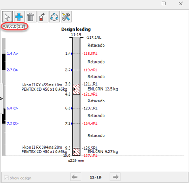Click the EMLCRN 12.5 kg label
Image resolution: width=189 pixels, height=183 pixels.
pos(103,89)
